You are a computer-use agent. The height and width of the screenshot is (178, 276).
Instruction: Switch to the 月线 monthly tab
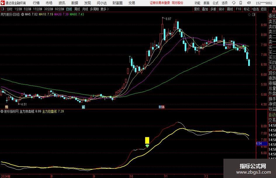pos(85,9)
